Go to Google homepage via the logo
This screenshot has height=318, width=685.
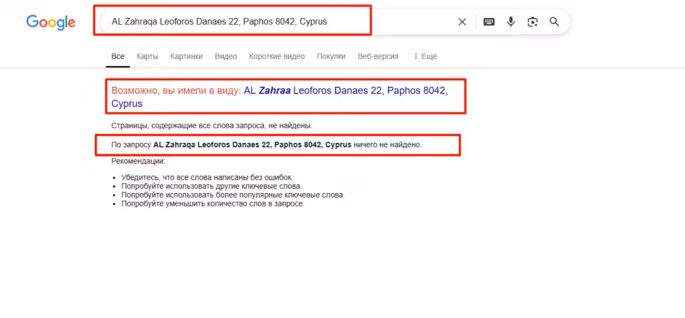coord(51,22)
